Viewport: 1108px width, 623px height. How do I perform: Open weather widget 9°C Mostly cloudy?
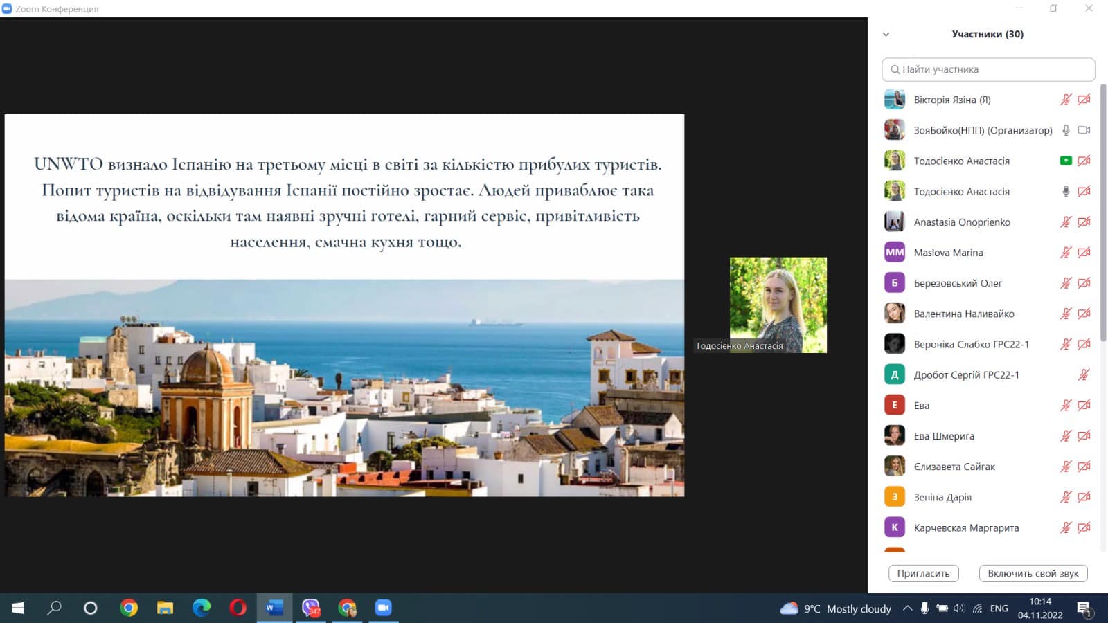(x=836, y=608)
